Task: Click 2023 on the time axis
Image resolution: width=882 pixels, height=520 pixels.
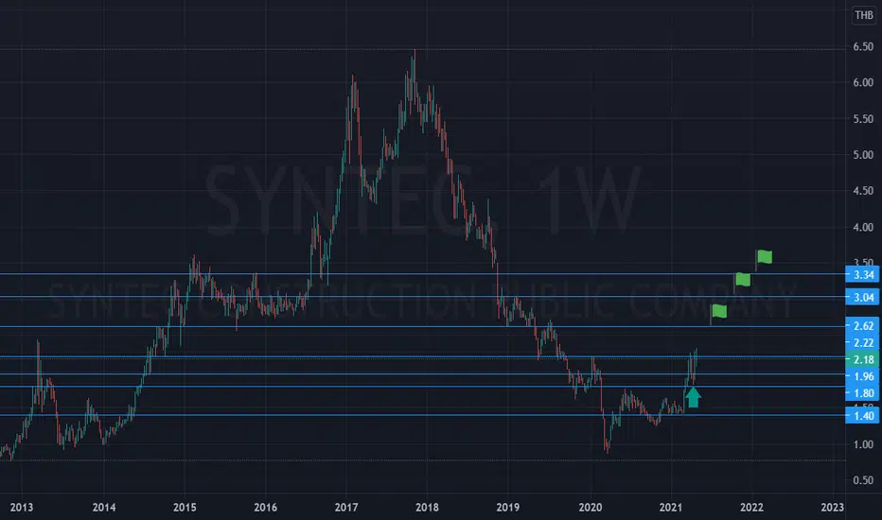Action: pos(832,508)
